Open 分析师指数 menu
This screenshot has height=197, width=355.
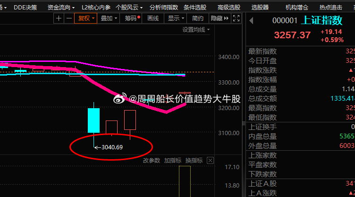[164, 8]
